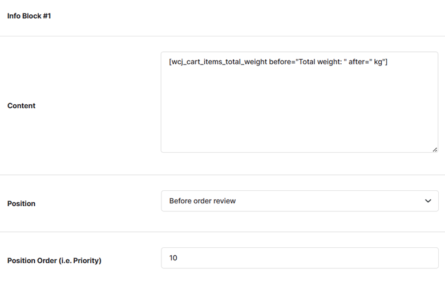Open the Position dropdown
Viewport: 445px width, 286px height.
[x=300, y=201]
